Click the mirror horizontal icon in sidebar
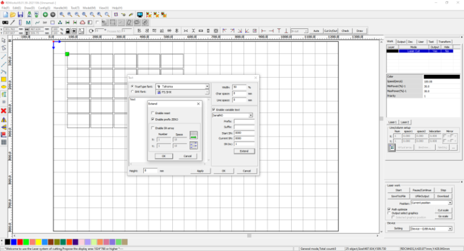The width and height of the screenshot is (464, 251). click(x=4, y=119)
